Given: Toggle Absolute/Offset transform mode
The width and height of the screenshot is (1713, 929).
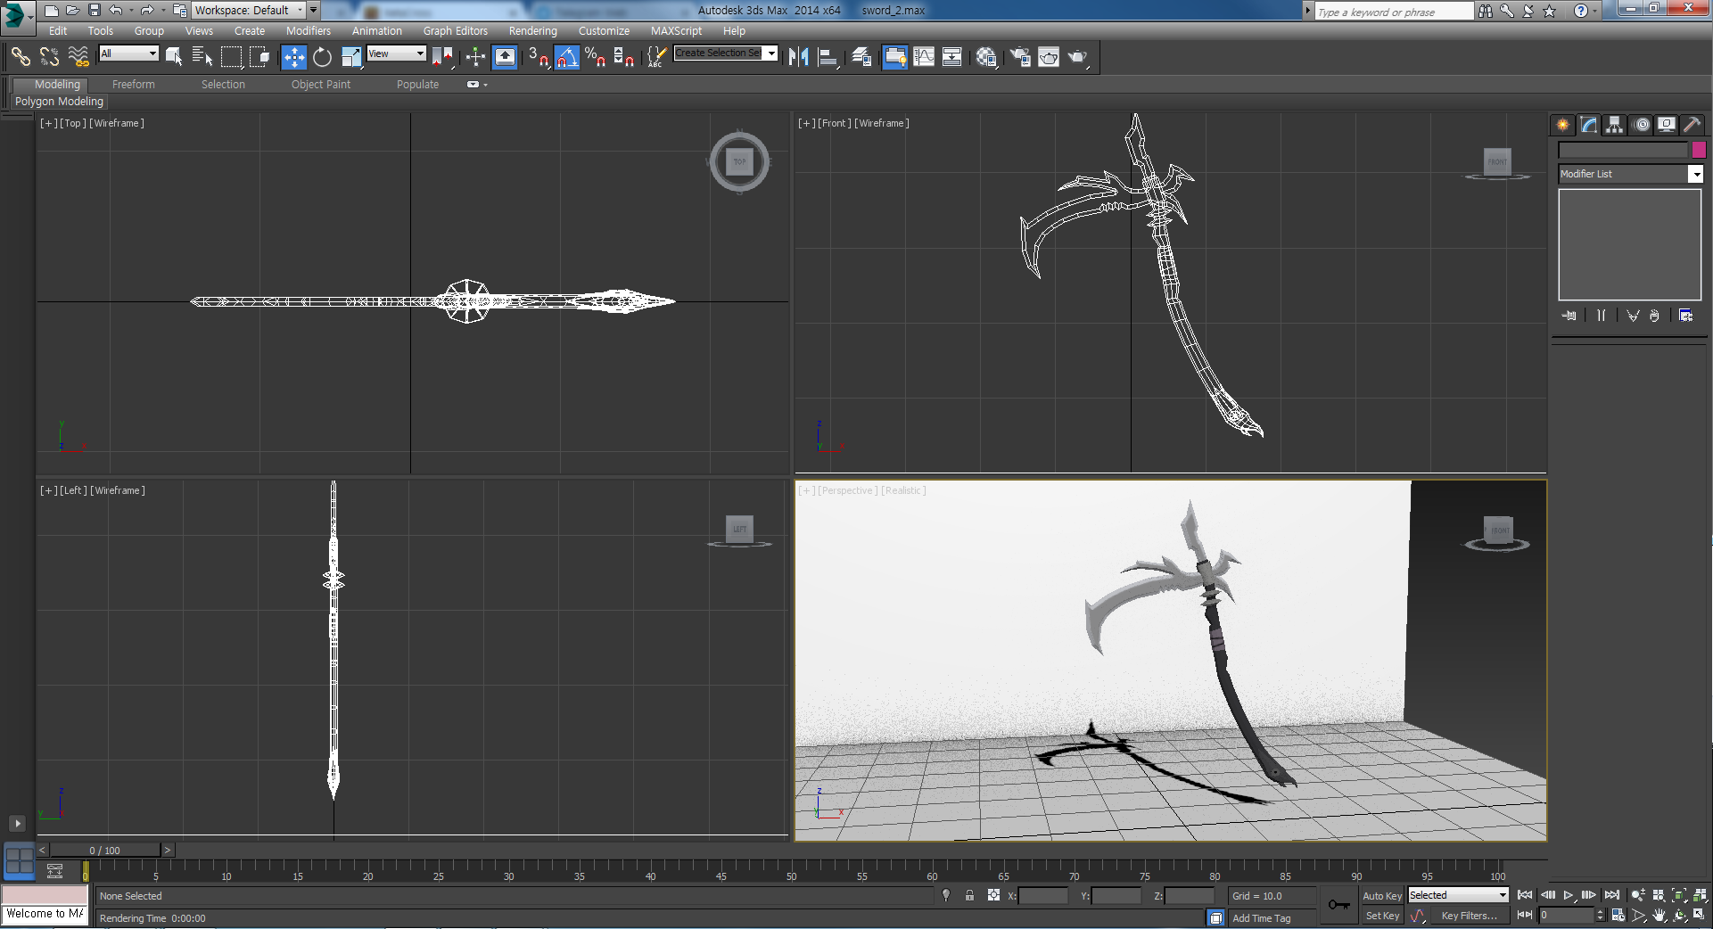Looking at the screenshot, I should click(x=993, y=895).
